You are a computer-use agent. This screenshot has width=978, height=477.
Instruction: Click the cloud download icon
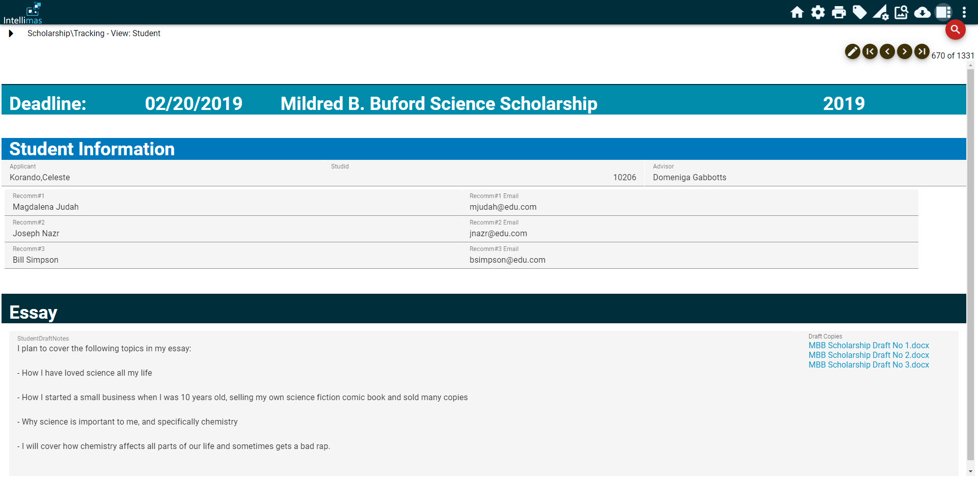[x=922, y=12]
